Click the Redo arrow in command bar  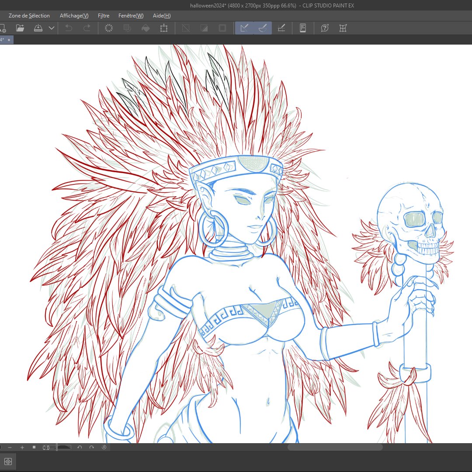(87, 28)
